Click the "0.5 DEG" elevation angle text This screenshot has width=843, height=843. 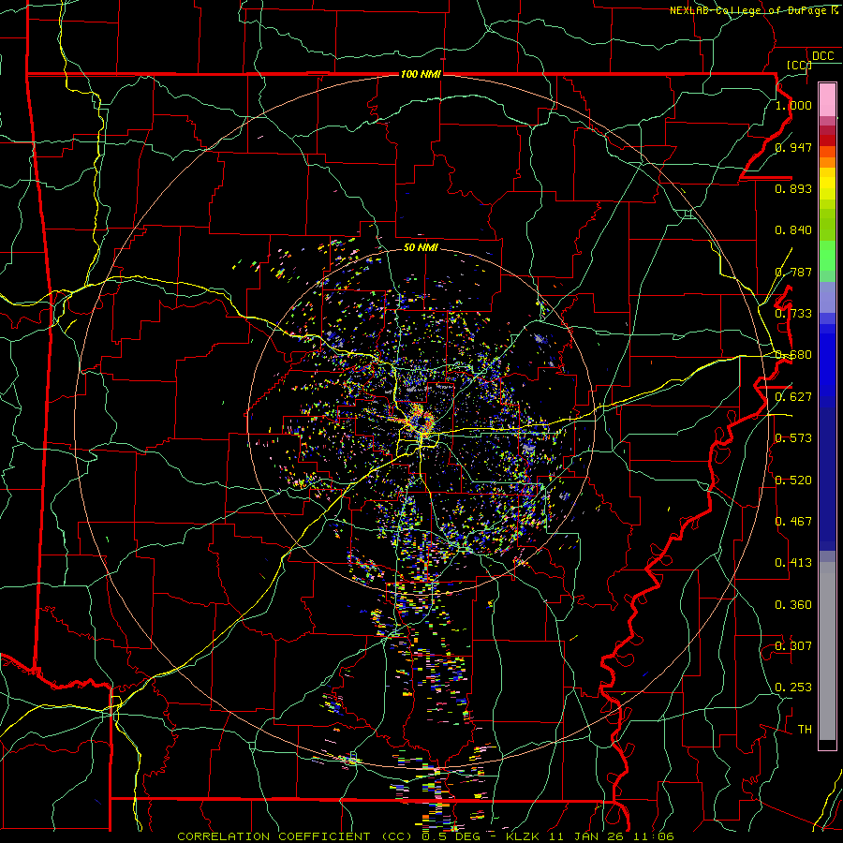[x=451, y=836]
